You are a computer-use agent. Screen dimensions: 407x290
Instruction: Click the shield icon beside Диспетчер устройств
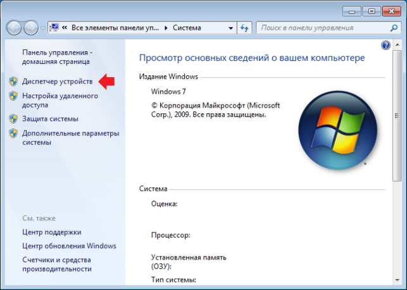pos(13,81)
